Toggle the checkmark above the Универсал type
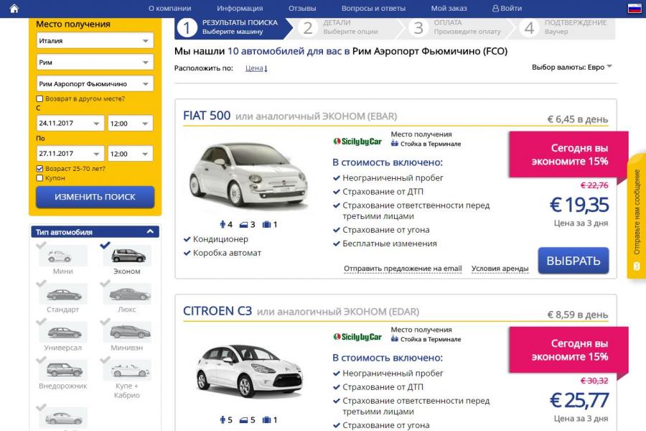This screenshot has height=431, width=646. click(41, 322)
